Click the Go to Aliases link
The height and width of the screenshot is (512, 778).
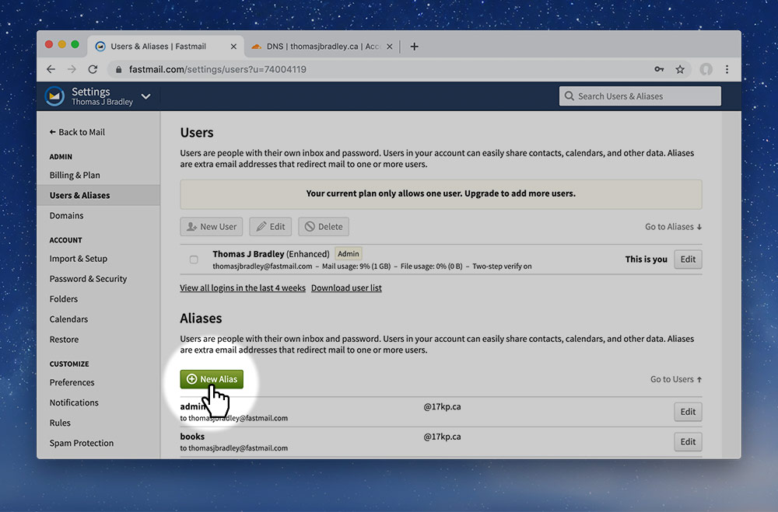(673, 226)
